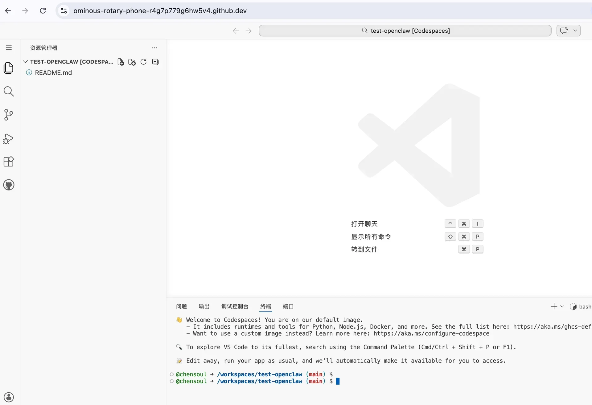The width and height of the screenshot is (592, 405).
Task: Create a new folder in the Explorer
Action: click(x=132, y=62)
